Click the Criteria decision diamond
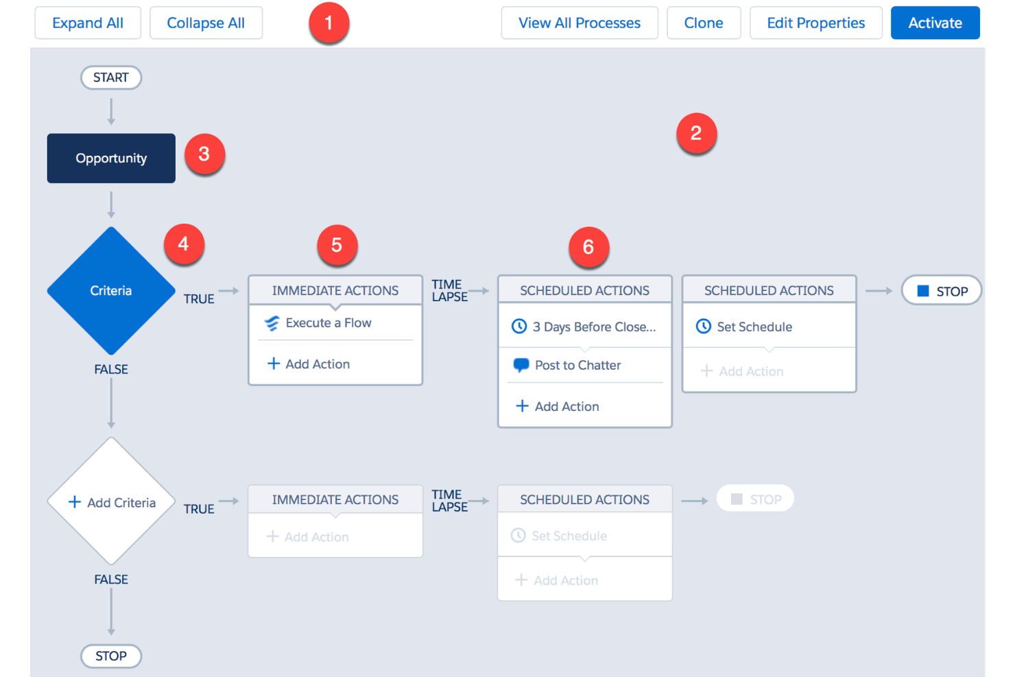 pyautogui.click(x=110, y=290)
